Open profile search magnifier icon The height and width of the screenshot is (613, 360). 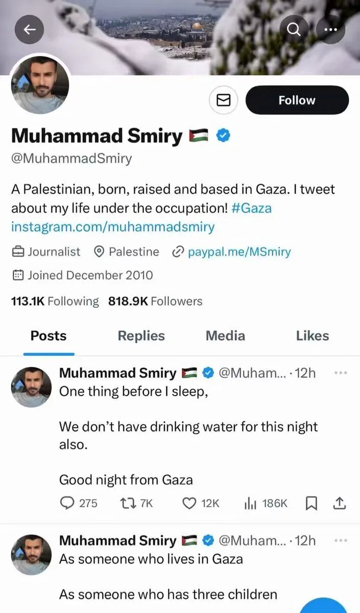[x=294, y=30]
